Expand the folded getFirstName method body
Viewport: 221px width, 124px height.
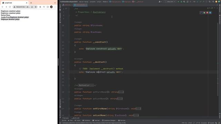(x=121, y=92)
